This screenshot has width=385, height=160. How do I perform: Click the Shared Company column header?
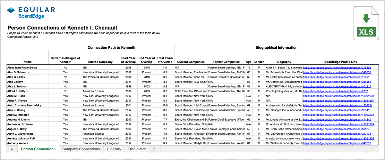(x=100, y=62)
